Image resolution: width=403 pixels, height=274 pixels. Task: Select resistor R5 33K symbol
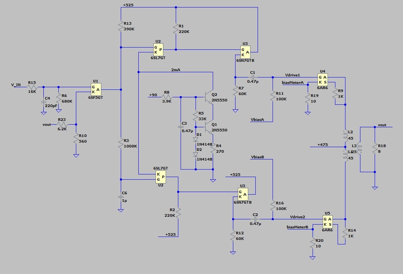(x=196, y=116)
